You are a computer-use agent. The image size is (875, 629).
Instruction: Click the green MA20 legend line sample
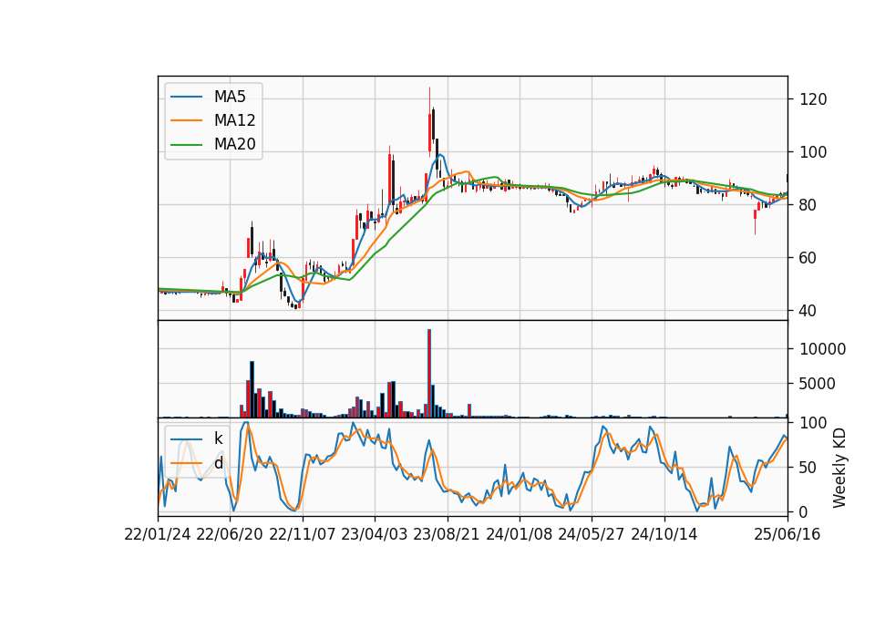pos(186,145)
